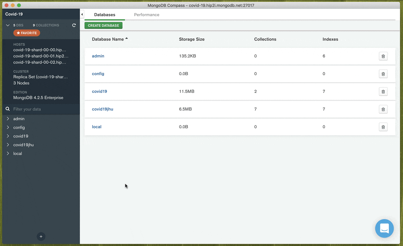Delete the admin database via trash icon

(383, 56)
